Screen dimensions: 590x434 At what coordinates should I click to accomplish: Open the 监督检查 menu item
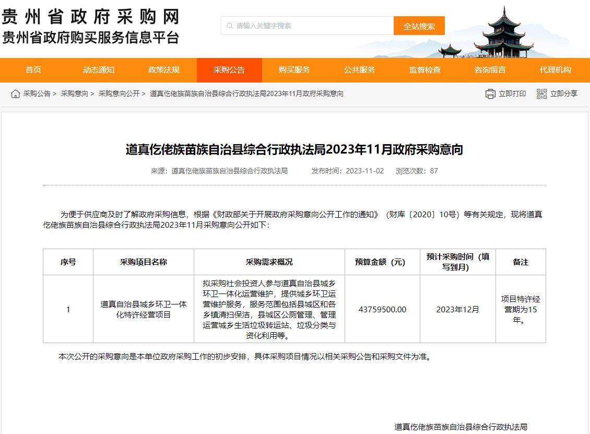tap(425, 70)
